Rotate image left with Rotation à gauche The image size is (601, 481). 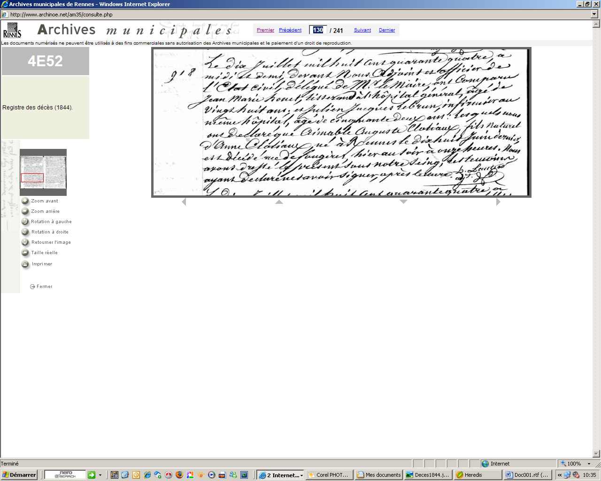pos(25,222)
